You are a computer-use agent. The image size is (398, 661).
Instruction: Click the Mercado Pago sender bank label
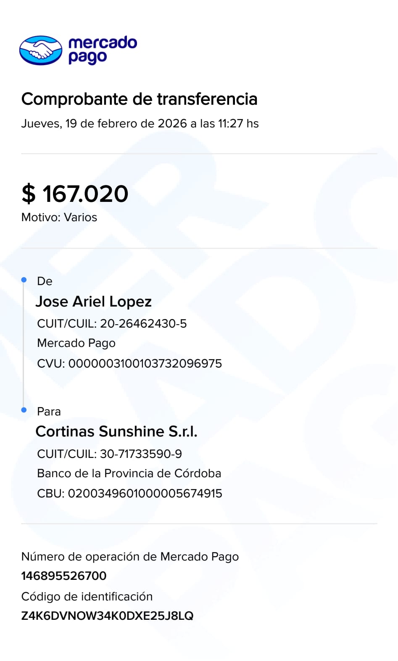click(76, 343)
